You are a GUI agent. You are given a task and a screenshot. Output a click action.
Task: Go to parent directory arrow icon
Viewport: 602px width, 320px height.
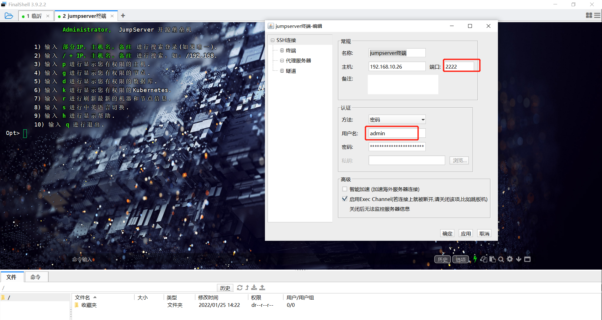(x=247, y=287)
